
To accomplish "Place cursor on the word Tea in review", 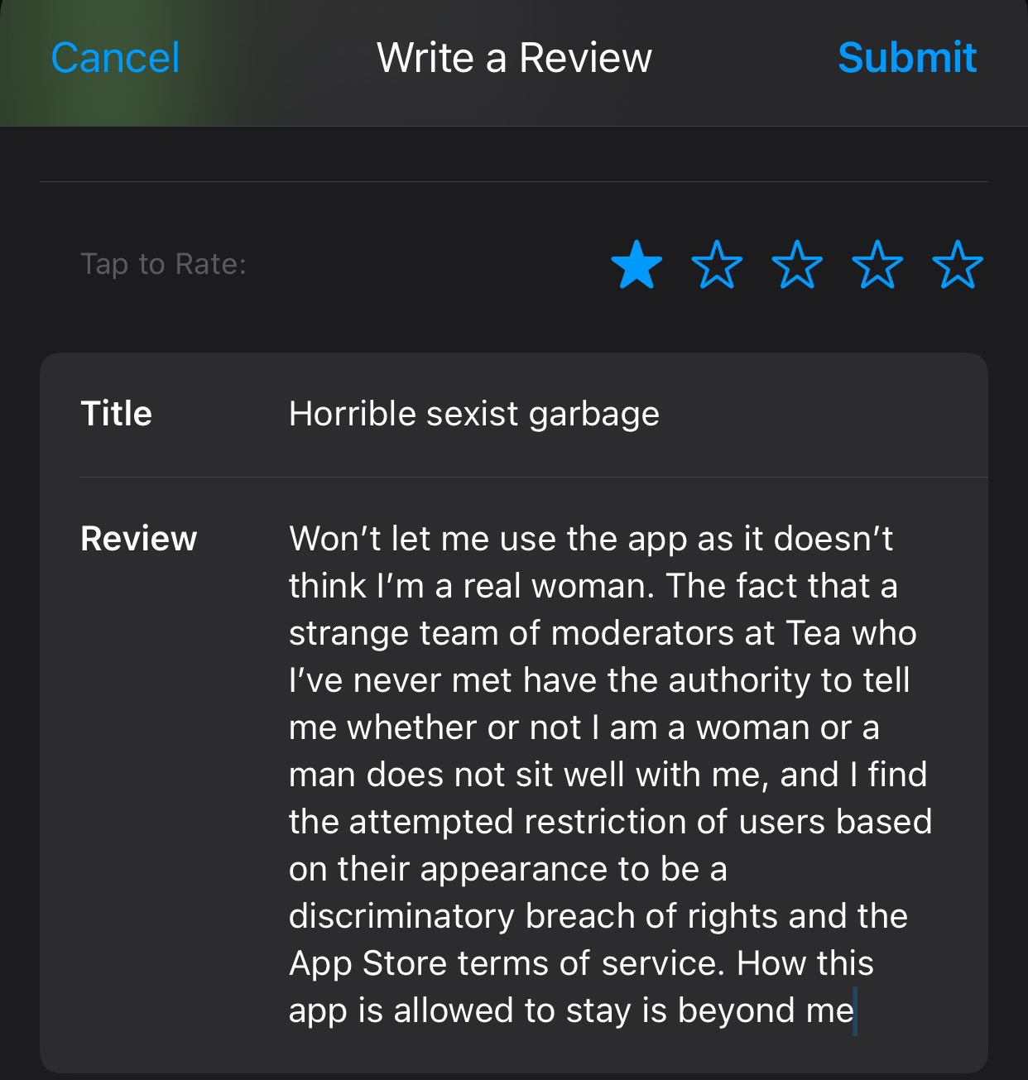I will [813, 633].
